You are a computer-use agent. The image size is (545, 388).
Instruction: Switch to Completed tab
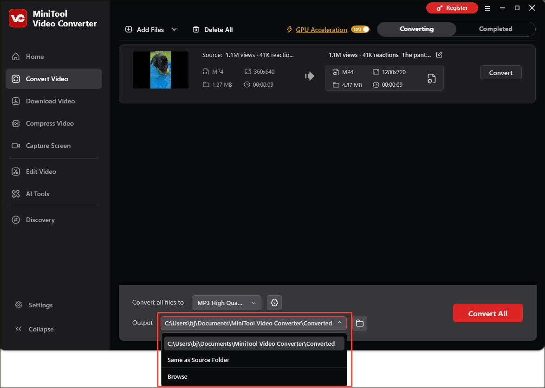496,29
